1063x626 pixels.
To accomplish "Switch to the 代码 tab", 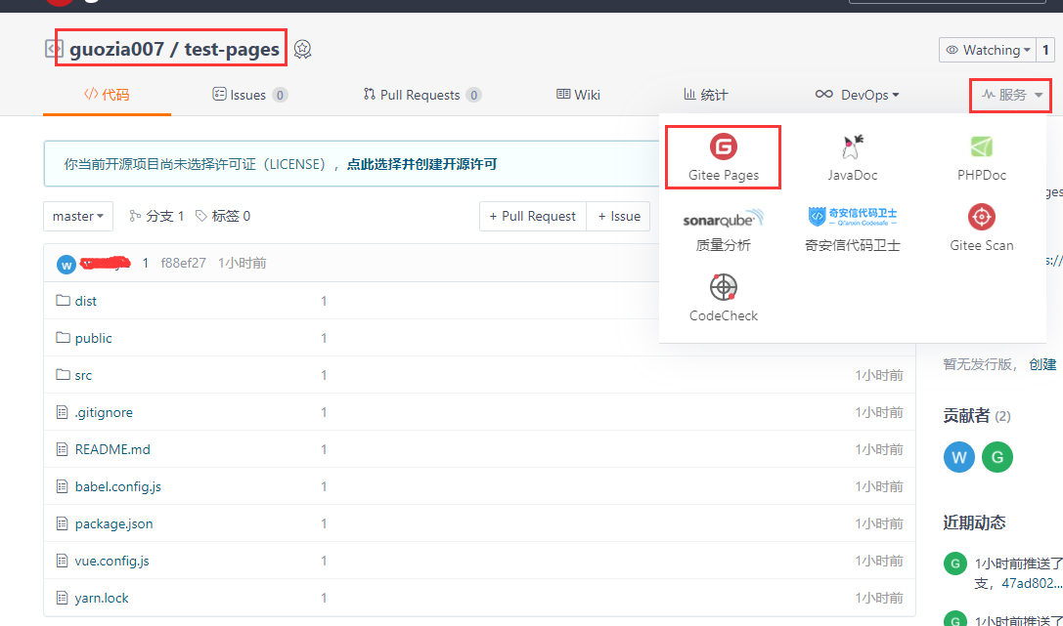I will pos(107,95).
